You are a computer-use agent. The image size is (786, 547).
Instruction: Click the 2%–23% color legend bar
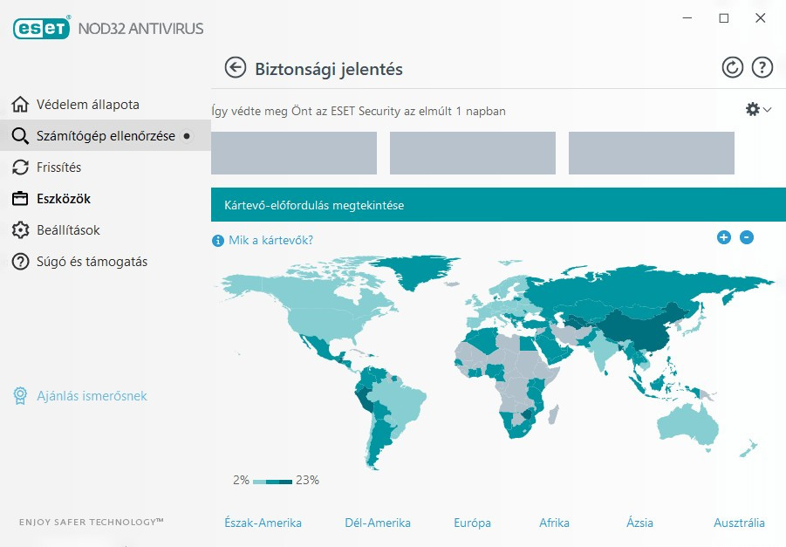point(272,482)
